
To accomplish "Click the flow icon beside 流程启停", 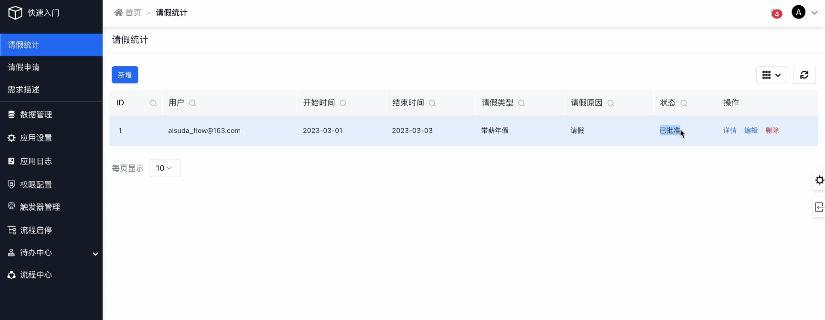I will pyautogui.click(x=11, y=230).
